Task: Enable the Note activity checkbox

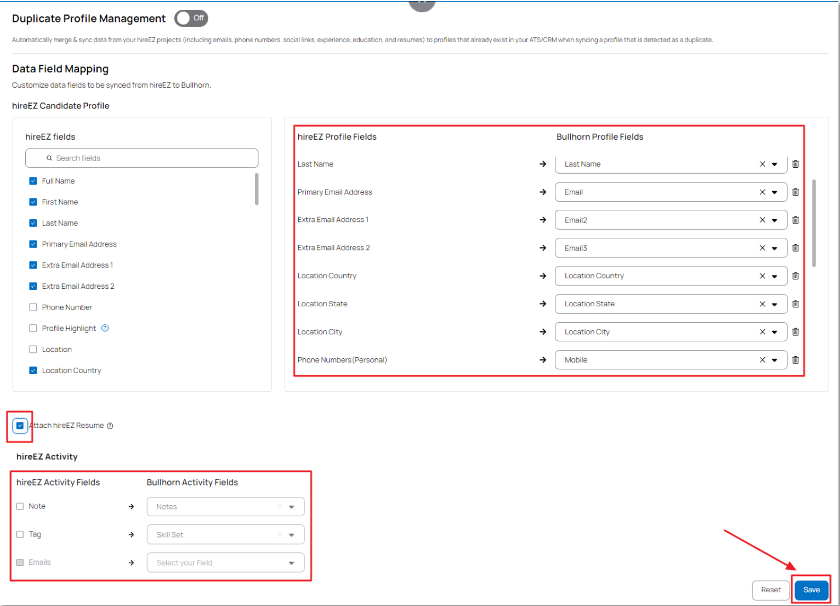Action: click(20, 506)
